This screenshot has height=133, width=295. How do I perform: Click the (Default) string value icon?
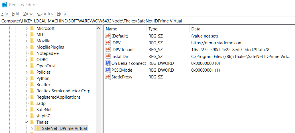coord(108,36)
